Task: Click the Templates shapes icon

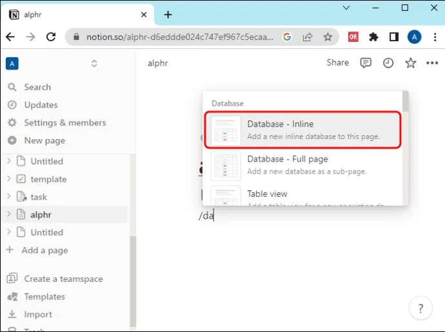Action: [12, 297]
